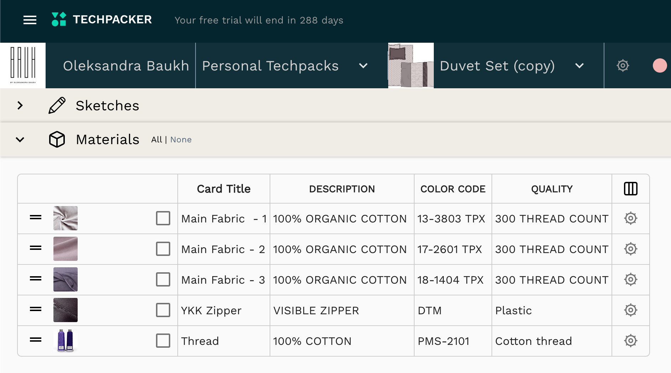671x373 pixels.
Task: Open settings gear for YKK Zipper row
Action: tap(631, 310)
